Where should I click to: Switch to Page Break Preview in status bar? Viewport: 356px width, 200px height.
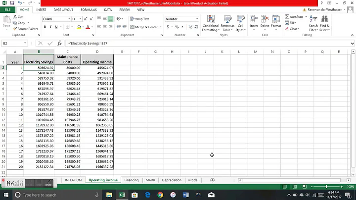click(305, 187)
